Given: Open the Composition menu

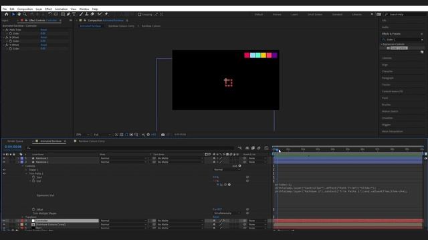Looking at the screenshot, I should pos(25,9).
